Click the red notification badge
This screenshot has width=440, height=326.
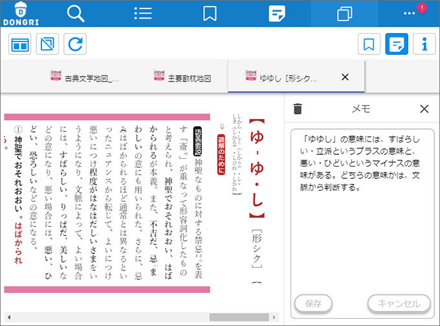tap(422, 8)
